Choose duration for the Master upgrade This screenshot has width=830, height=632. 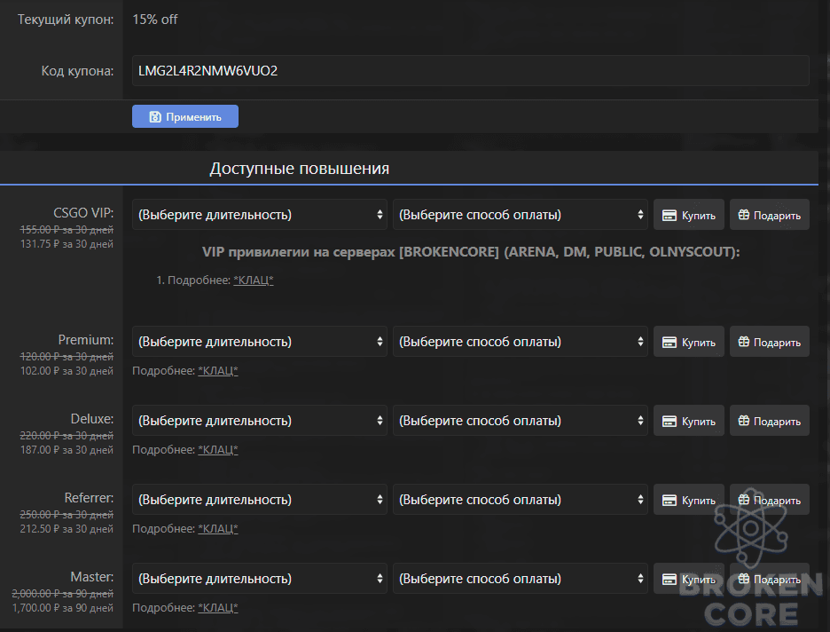pos(259,579)
